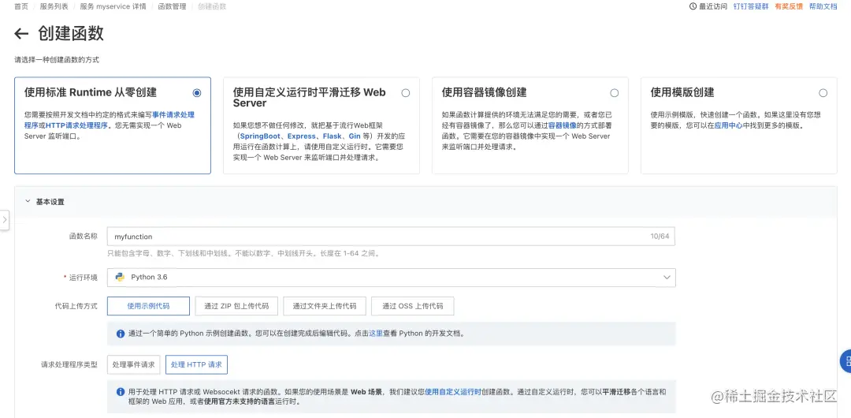Click the 代码上传方式 label

click(76, 306)
